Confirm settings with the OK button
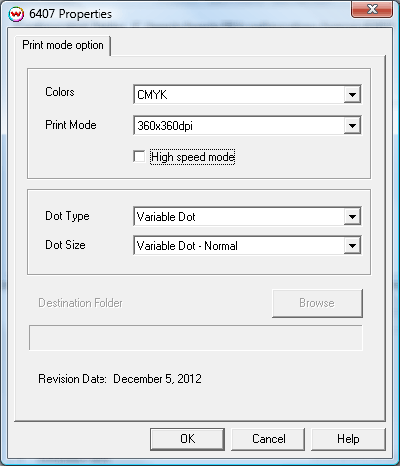The height and width of the screenshot is (466, 400). (x=187, y=439)
